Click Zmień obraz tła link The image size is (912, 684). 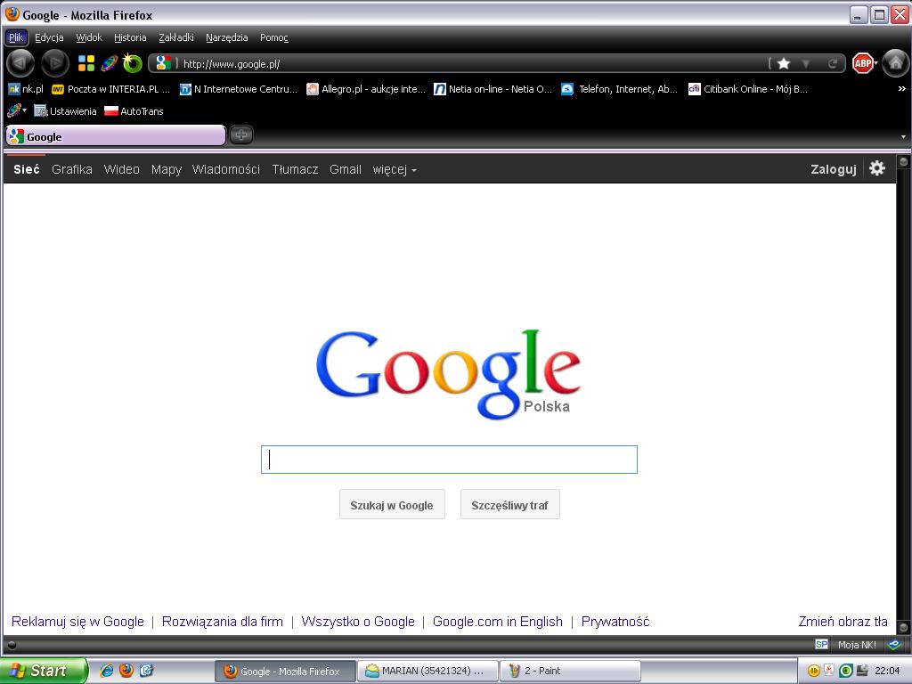pyautogui.click(x=843, y=621)
